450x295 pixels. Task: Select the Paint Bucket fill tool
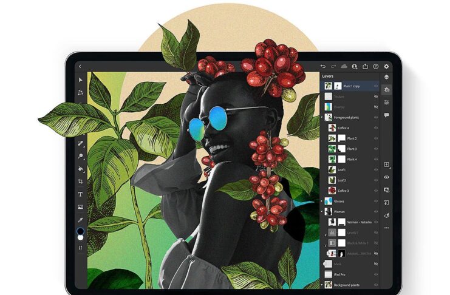(80, 169)
